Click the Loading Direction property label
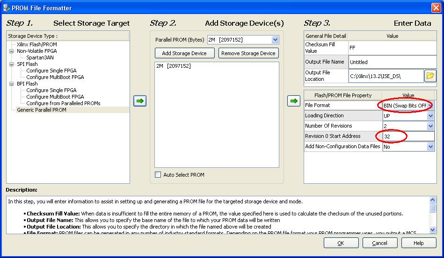This screenshot has width=444, height=258. coord(324,115)
